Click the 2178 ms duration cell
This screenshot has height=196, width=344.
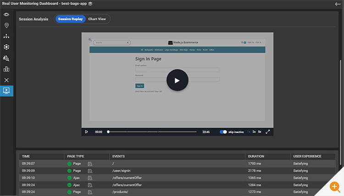255,171
